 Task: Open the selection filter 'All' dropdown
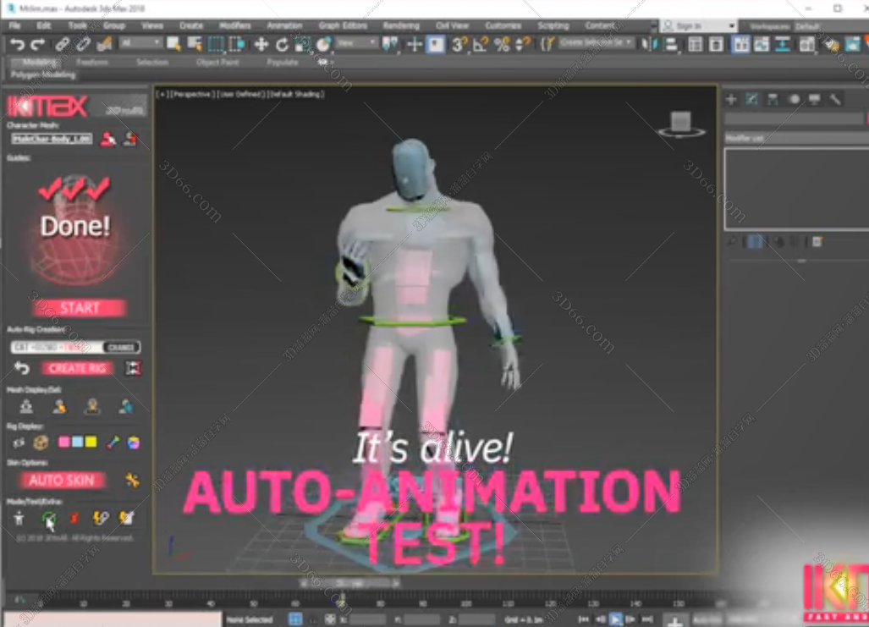click(x=140, y=42)
